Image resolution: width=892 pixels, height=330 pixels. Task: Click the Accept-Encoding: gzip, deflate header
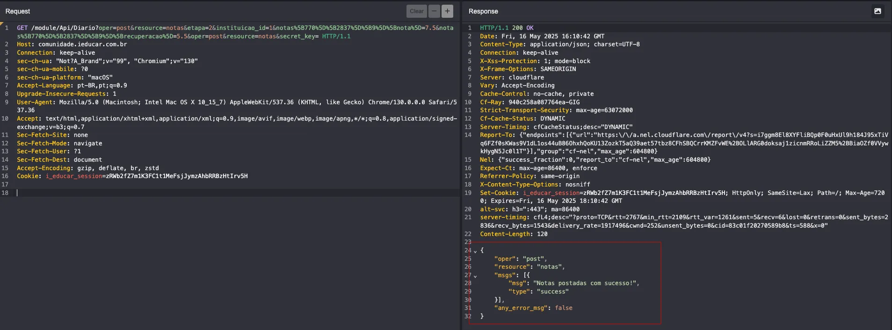click(88, 168)
